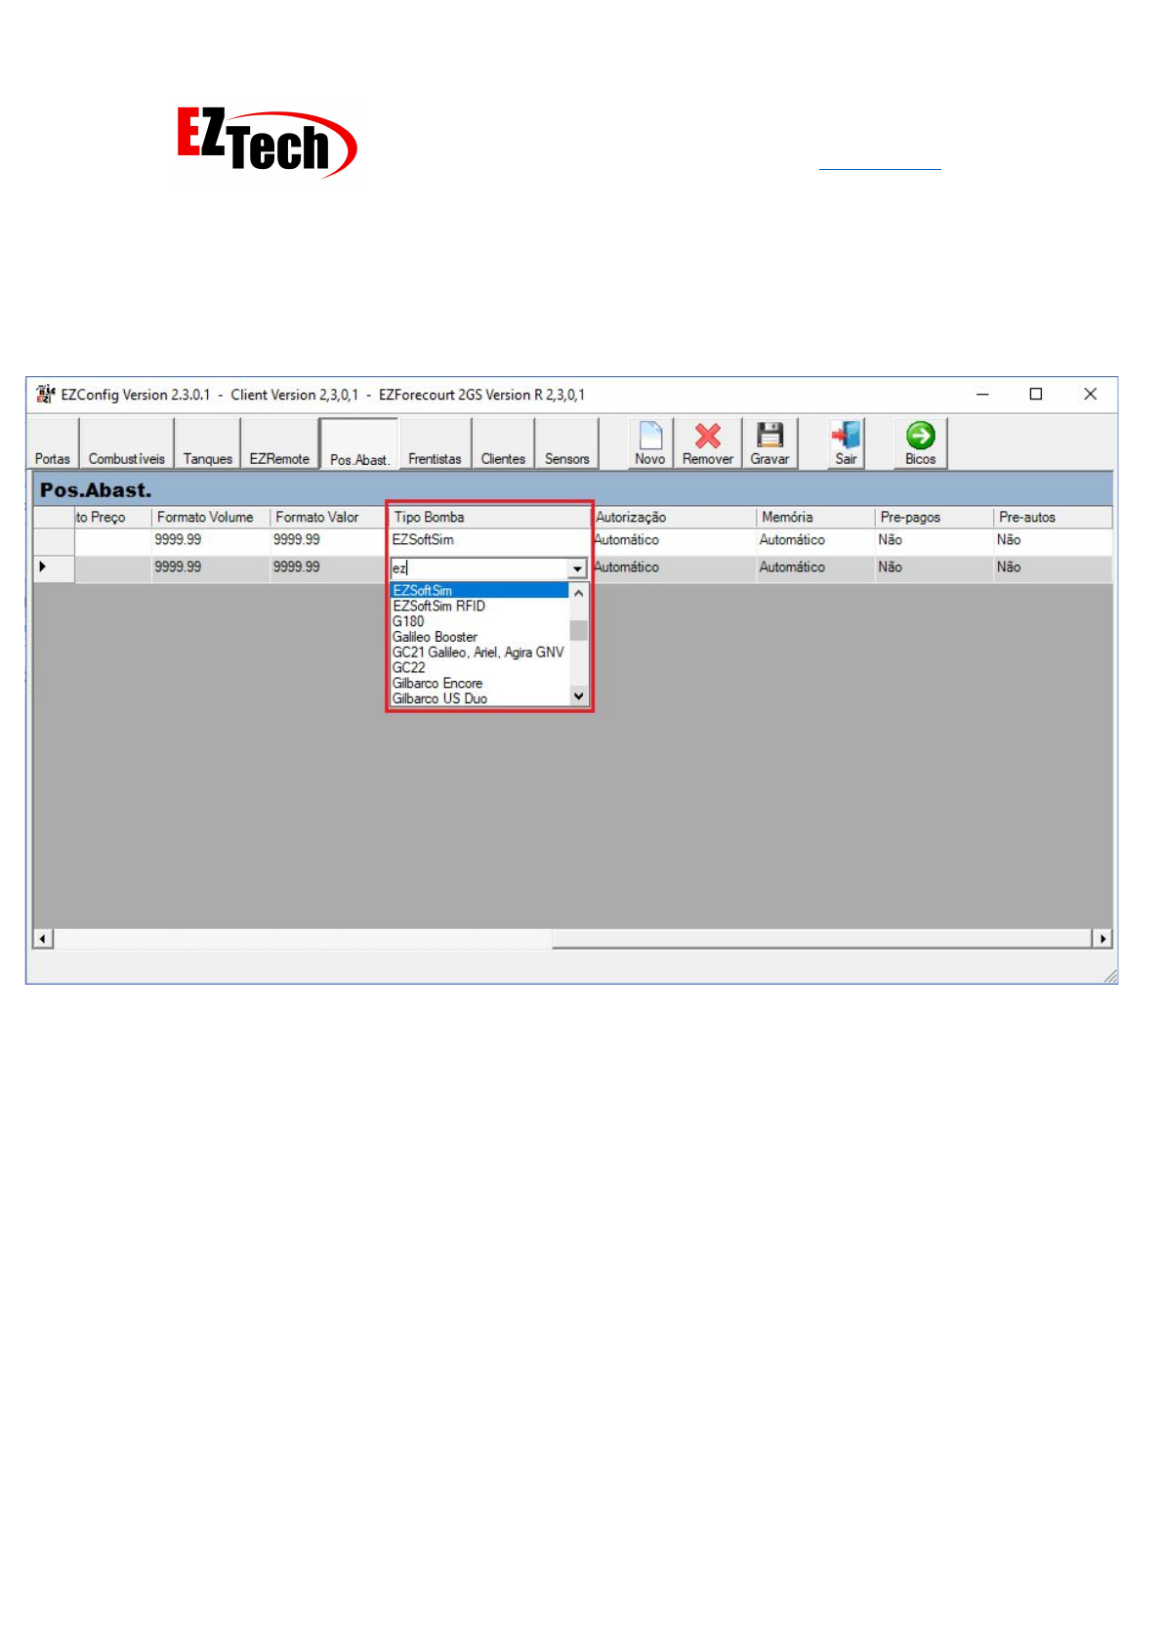
Task: Choose EZSoftSim in the dropdown list
Action: pos(478,590)
